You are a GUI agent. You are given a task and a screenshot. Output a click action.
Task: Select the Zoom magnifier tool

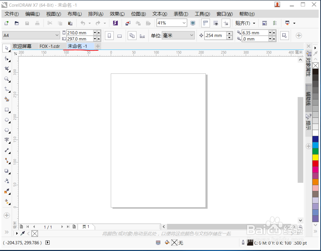pyautogui.click(x=7, y=79)
